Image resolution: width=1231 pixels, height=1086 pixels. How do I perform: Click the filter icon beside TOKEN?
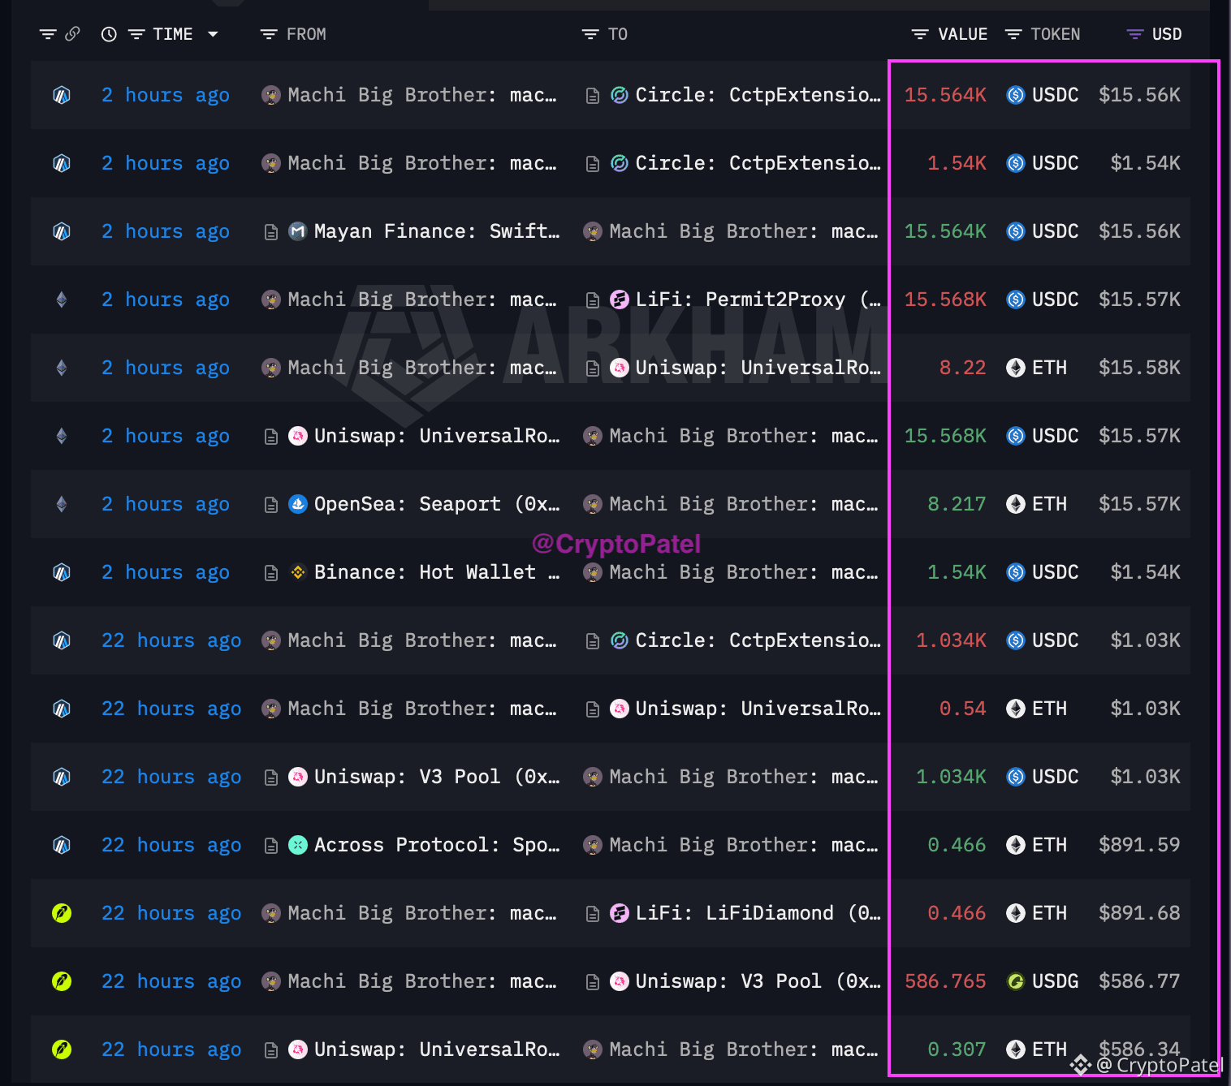[x=1013, y=34]
